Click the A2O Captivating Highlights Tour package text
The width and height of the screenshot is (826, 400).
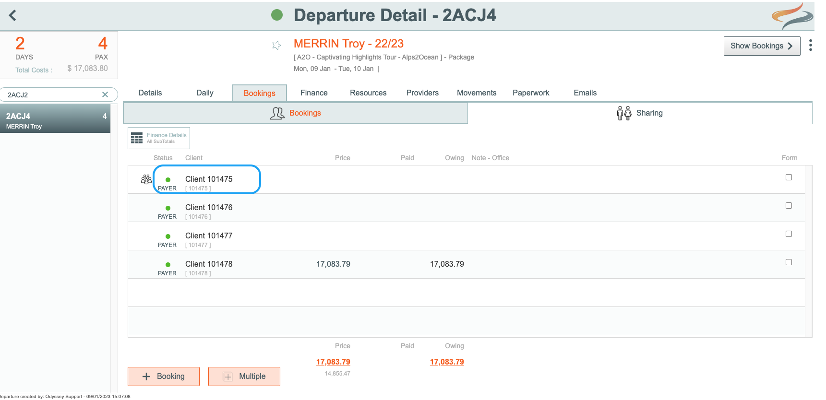click(x=384, y=57)
